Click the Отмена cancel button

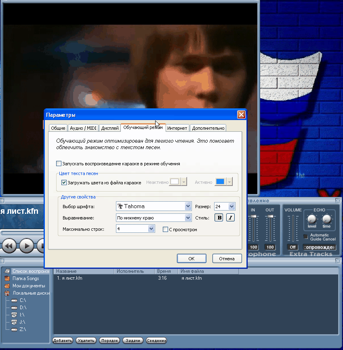pos(227,259)
